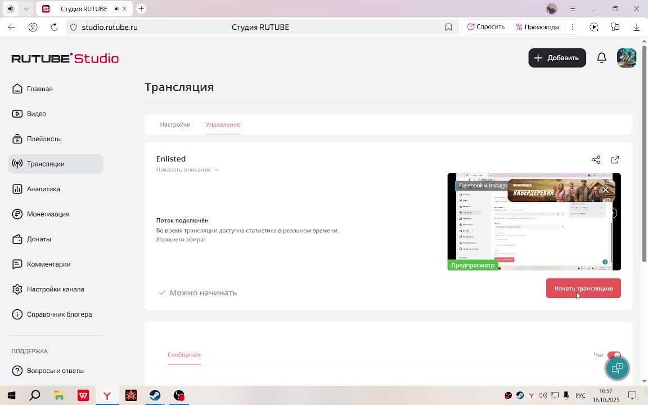Screen dimensions: 648x405
Task: Open Главная in the sidebar
Action: tap(33, 89)
